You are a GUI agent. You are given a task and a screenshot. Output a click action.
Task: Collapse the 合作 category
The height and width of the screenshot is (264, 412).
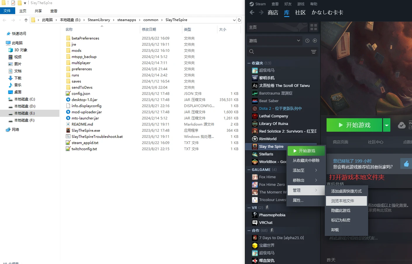tap(249, 230)
